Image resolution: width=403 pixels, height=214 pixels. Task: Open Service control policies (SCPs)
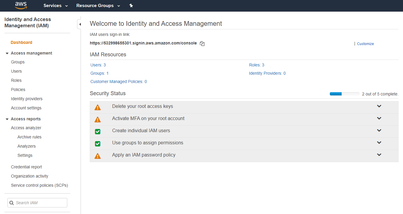[39, 185]
